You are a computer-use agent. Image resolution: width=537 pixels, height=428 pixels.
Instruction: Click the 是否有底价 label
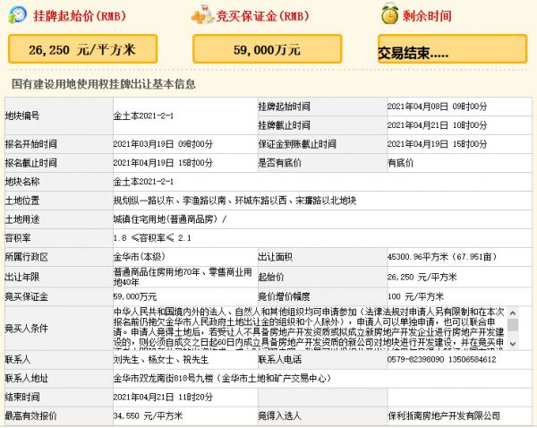279,163
